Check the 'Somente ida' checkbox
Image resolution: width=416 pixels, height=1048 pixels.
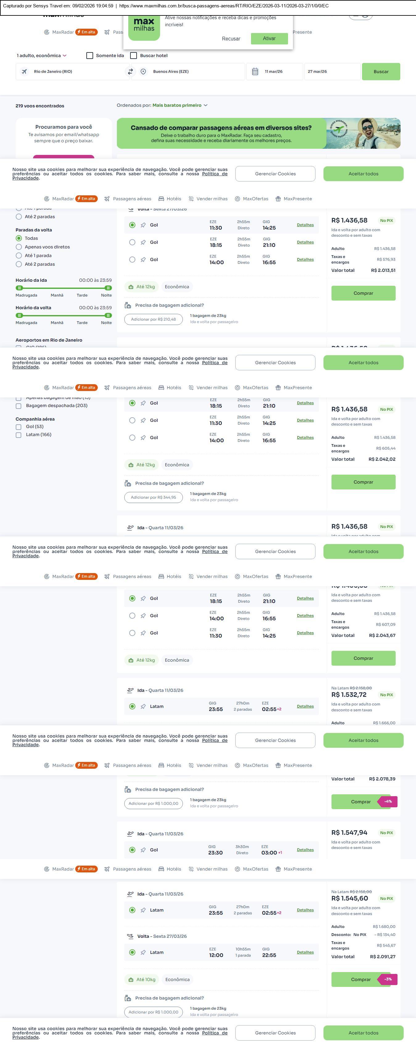pyautogui.click(x=90, y=56)
